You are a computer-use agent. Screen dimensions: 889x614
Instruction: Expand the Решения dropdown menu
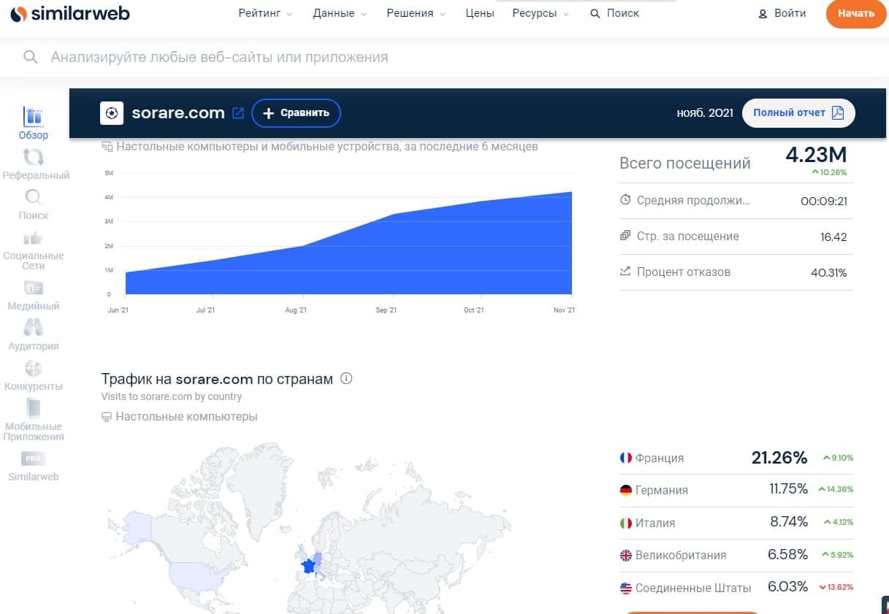pos(416,13)
